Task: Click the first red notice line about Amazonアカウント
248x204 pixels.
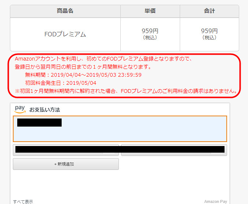Action: 103,59
